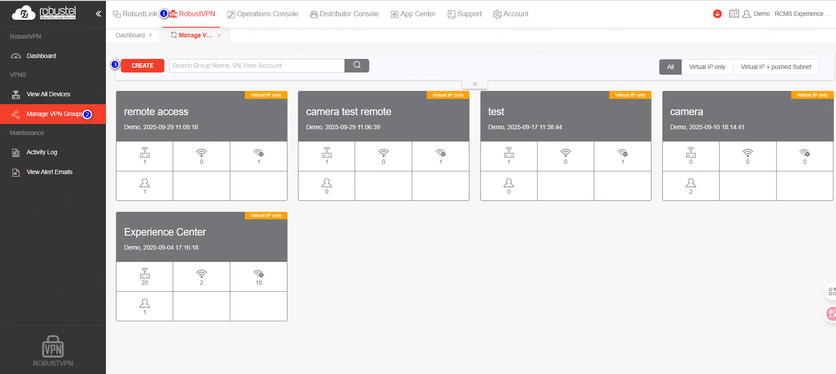Click online devices icon in remote access card
836x374 pixels.
pos(201,153)
